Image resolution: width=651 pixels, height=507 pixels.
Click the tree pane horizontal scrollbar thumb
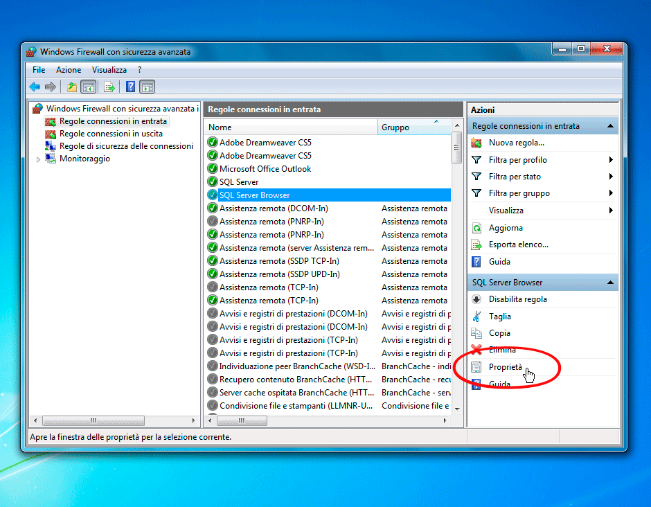point(93,420)
